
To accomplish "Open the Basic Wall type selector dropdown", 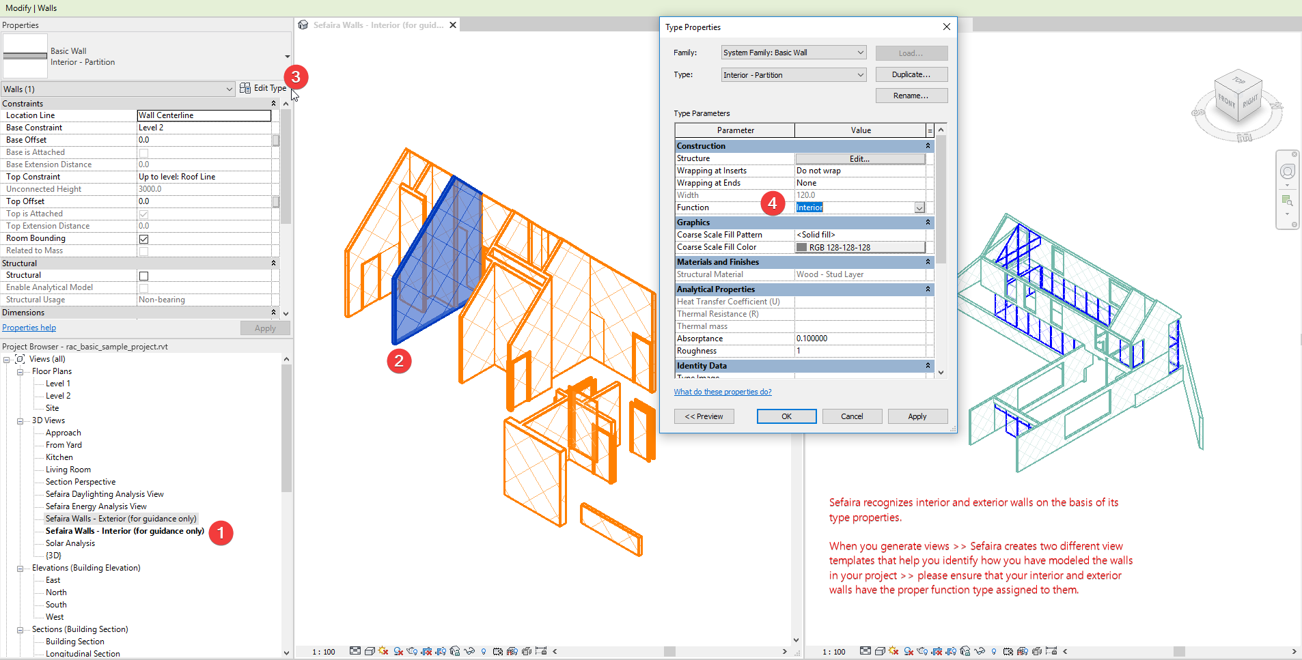I will point(287,57).
